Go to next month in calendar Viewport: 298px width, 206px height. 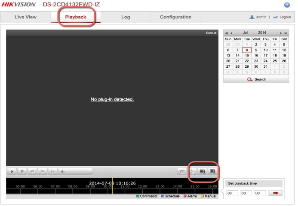(x=281, y=33)
